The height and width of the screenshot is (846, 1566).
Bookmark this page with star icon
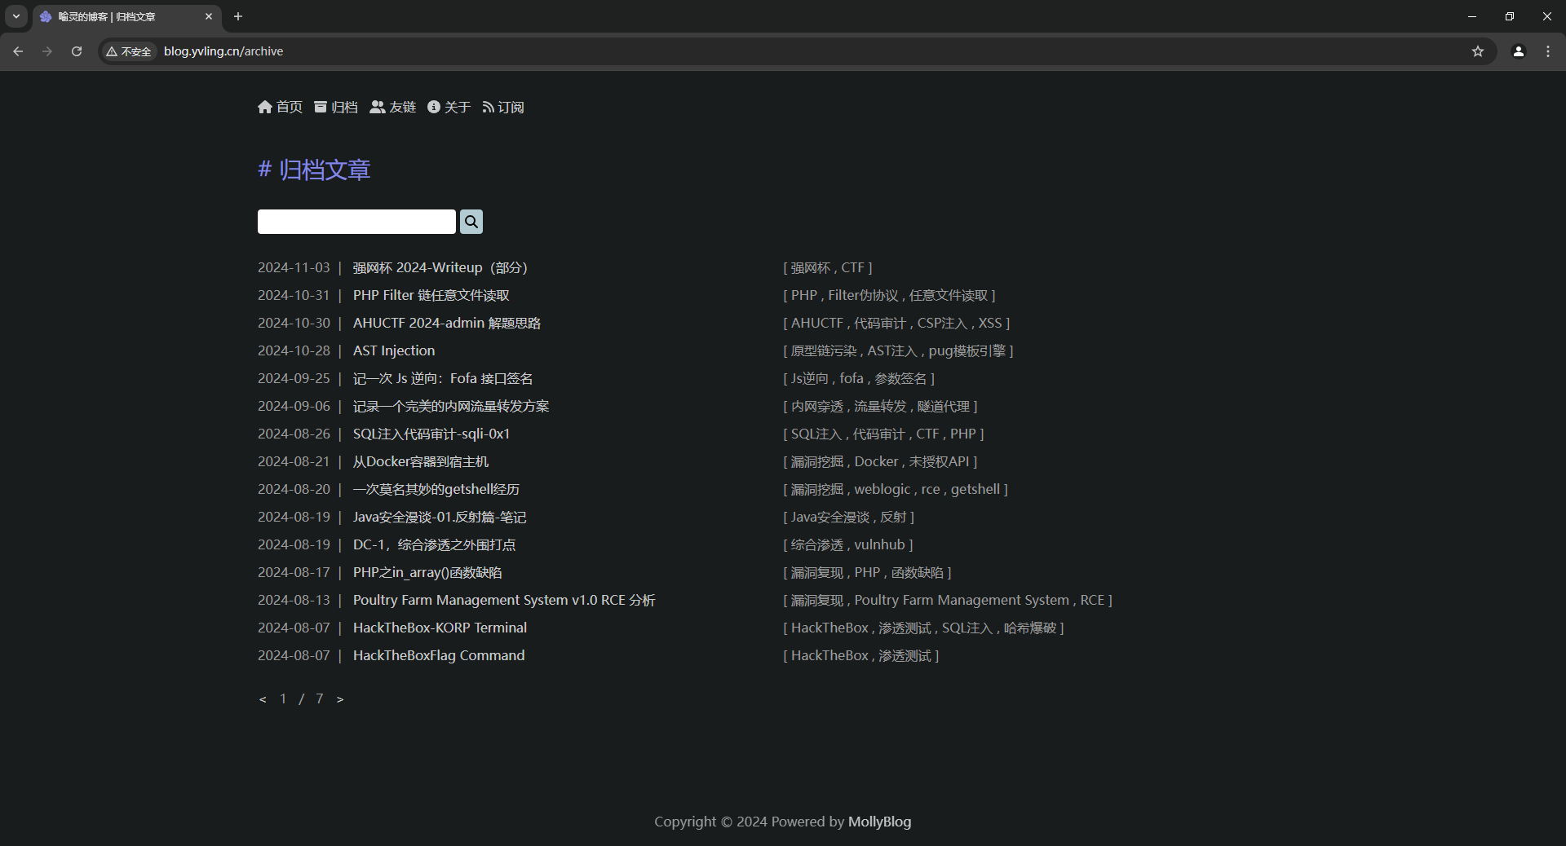pyautogui.click(x=1477, y=51)
